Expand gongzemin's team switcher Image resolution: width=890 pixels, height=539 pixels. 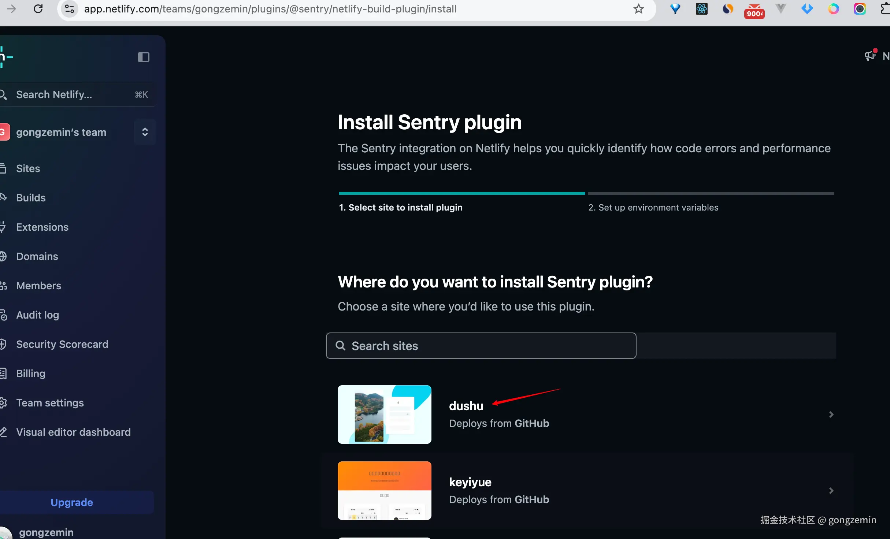pos(145,132)
